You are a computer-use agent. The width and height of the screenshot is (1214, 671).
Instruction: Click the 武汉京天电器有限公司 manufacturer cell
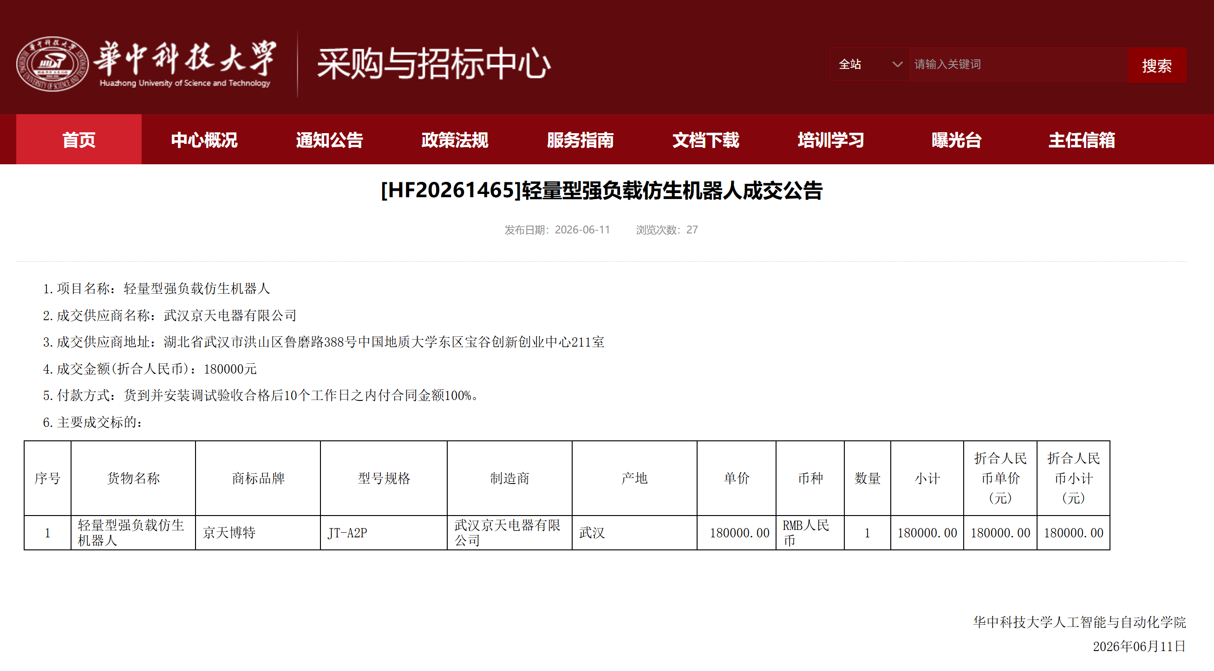coord(510,533)
